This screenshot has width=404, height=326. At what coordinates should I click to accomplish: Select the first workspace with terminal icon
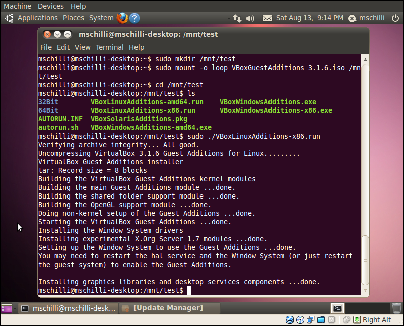point(338,308)
